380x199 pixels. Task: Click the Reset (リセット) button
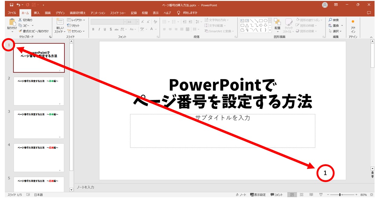tap(74, 26)
